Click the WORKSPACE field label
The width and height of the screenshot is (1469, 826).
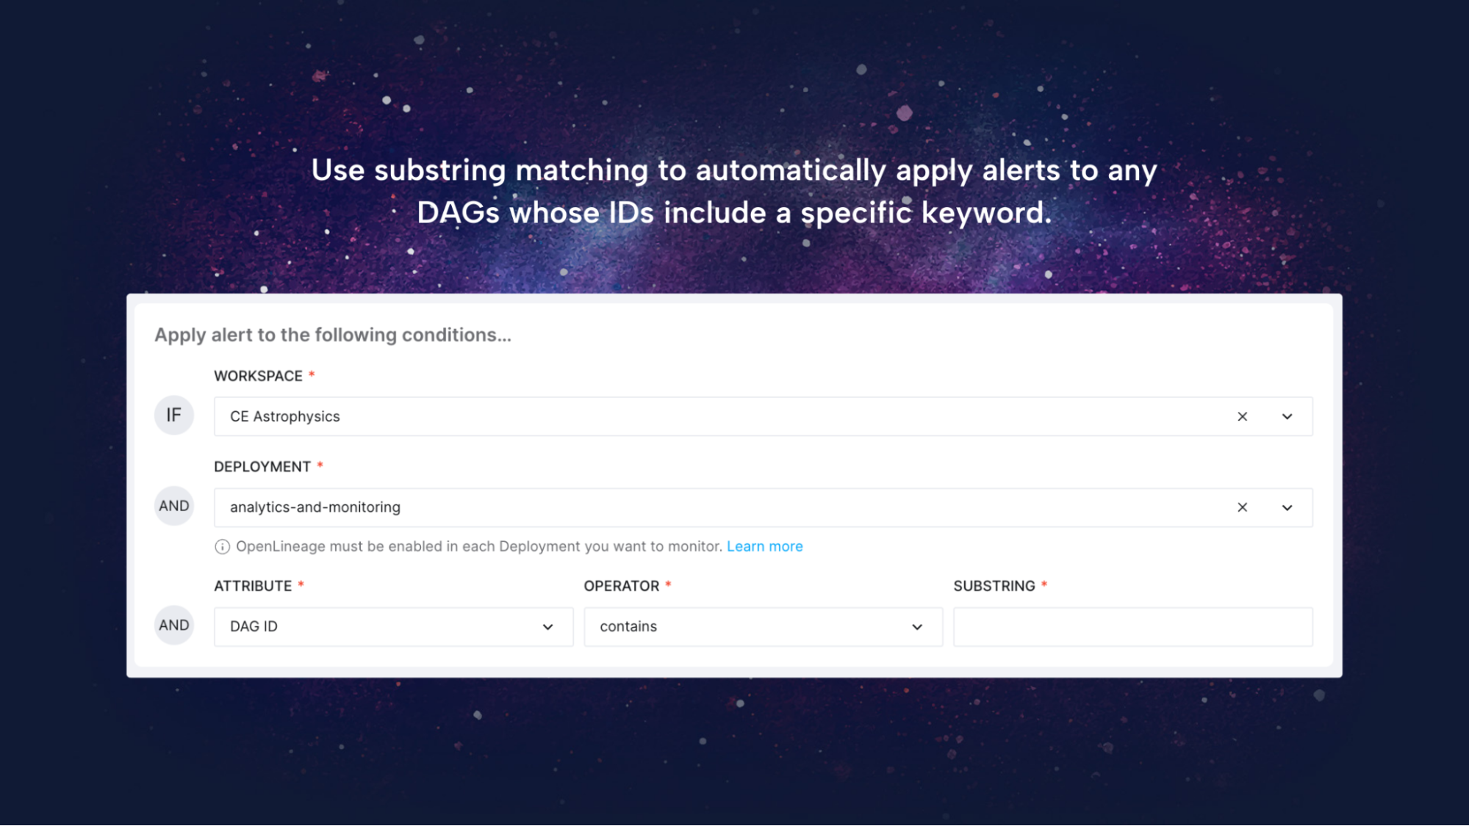point(258,376)
